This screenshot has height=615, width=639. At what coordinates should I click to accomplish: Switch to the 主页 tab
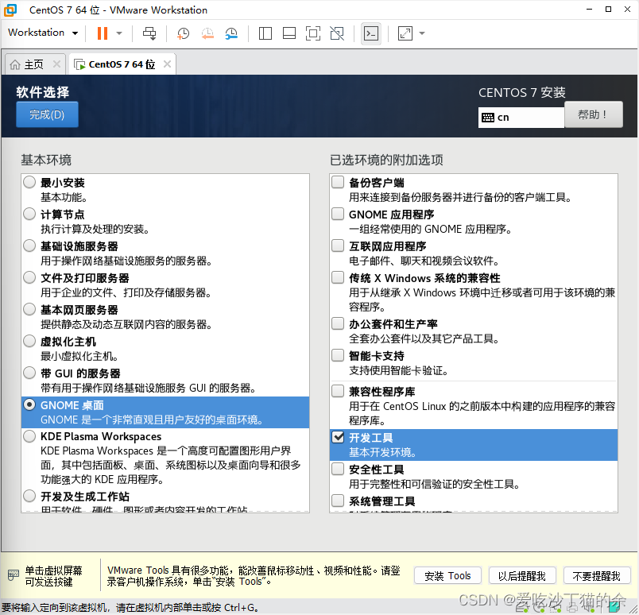34,64
